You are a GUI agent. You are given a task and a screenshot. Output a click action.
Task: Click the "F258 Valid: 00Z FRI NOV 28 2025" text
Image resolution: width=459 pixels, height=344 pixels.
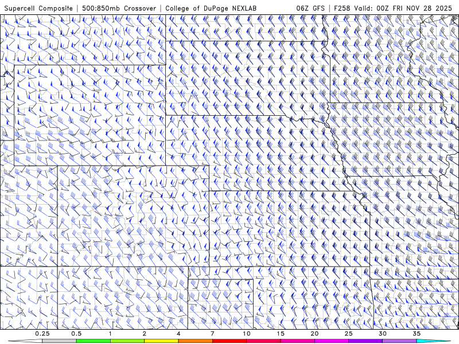(393, 8)
